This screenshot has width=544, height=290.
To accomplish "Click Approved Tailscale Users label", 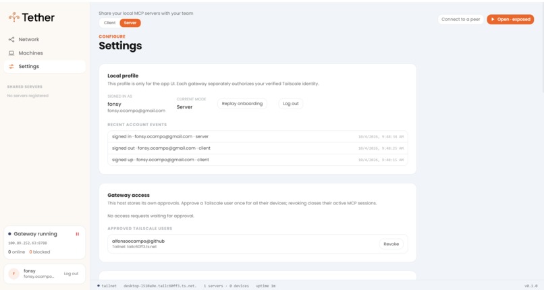I will 140,229.
